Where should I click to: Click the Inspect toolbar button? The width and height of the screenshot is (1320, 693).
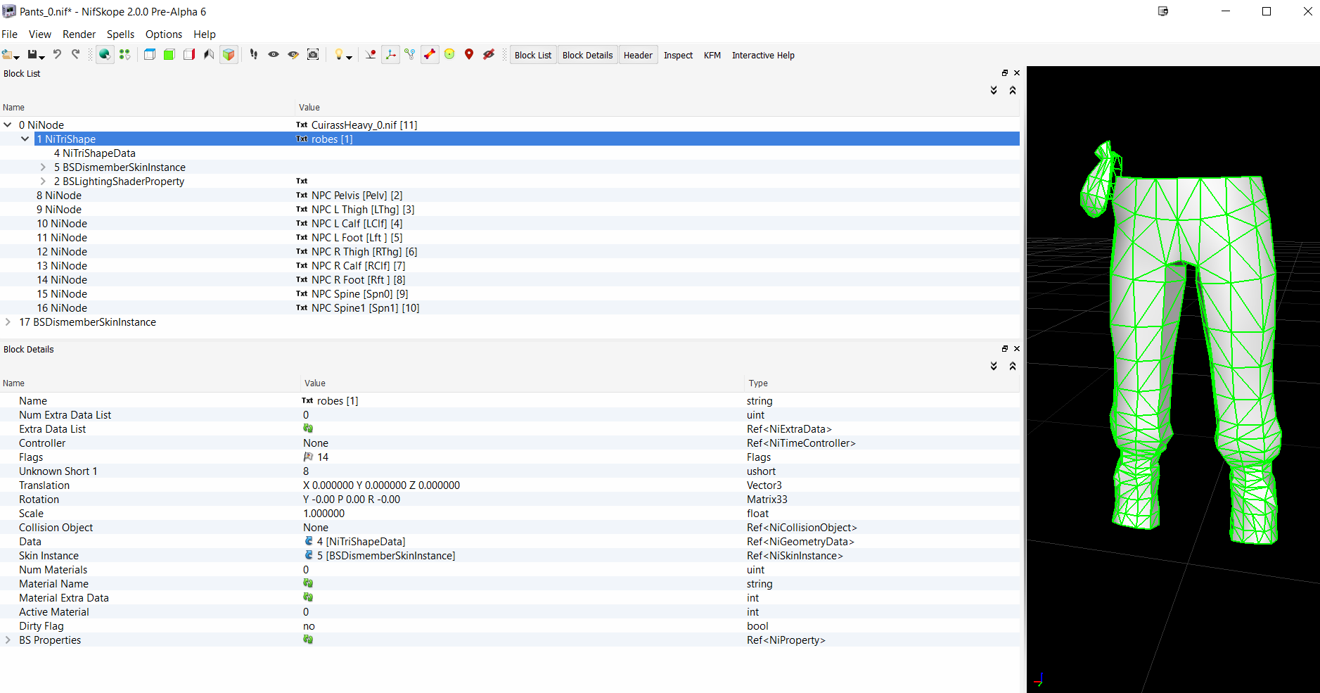[x=678, y=56]
